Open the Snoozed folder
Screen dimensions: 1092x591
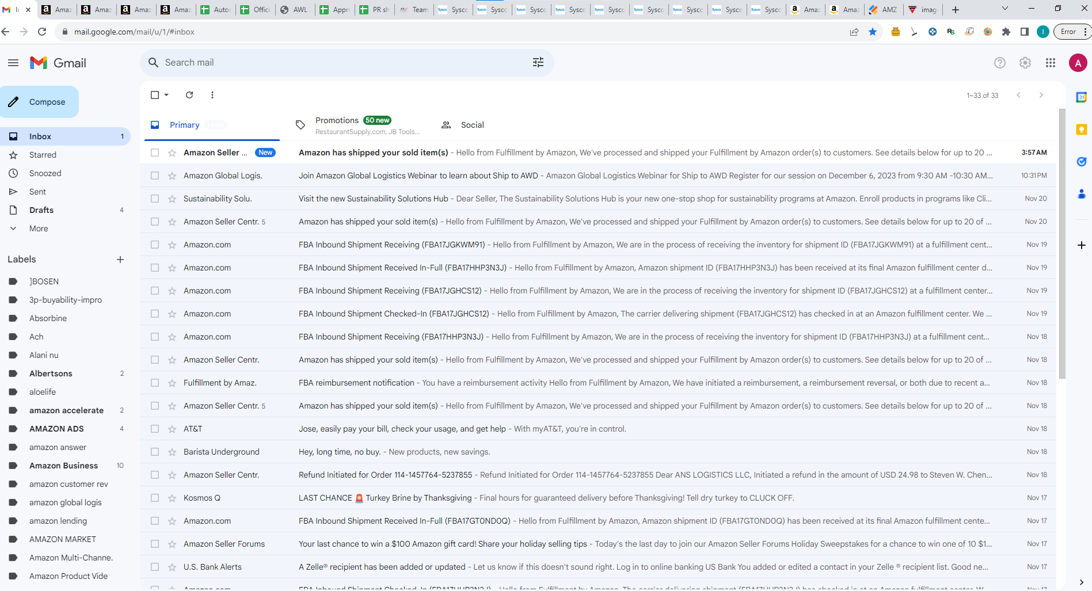tap(65, 173)
